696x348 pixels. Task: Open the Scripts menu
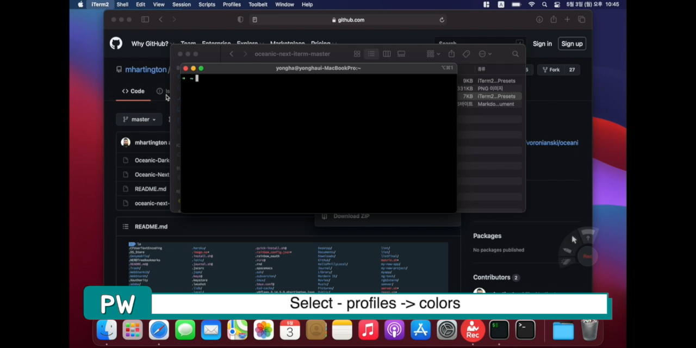pyautogui.click(x=207, y=4)
